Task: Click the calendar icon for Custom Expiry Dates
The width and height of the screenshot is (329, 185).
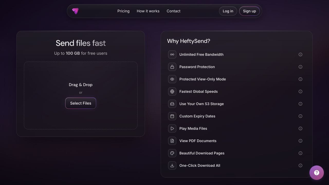Action: [172, 116]
